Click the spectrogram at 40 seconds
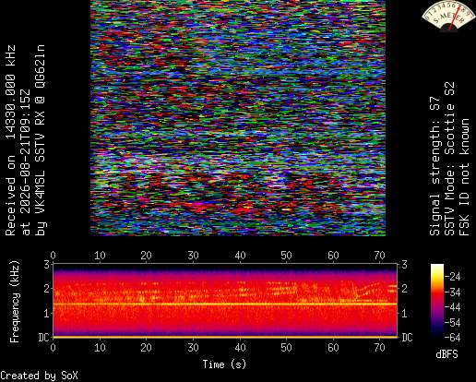The width and height of the screenshot is (476, 382). [240, 301]
